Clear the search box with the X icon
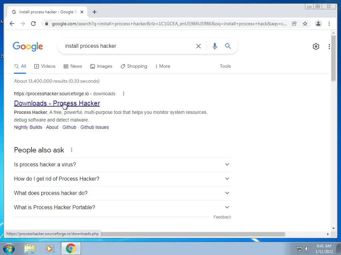 tap(198, 46)
